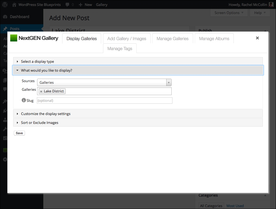Click New in the admin bar
The width and height of the screenshot is (276, 209).
pyautogui.click(x=88, y=5)
